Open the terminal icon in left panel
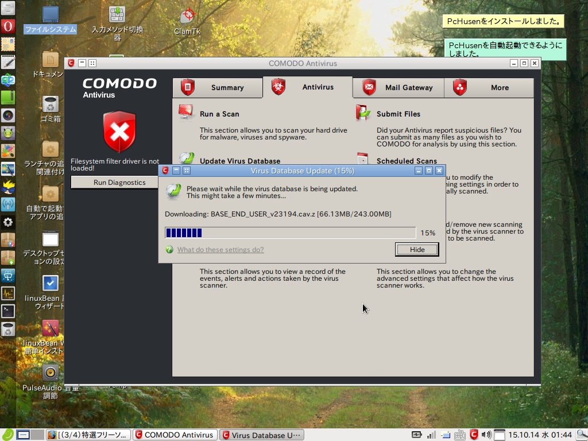Image resolution: width=588 pixels, height=441 pixels. click(x=8, y=311)
